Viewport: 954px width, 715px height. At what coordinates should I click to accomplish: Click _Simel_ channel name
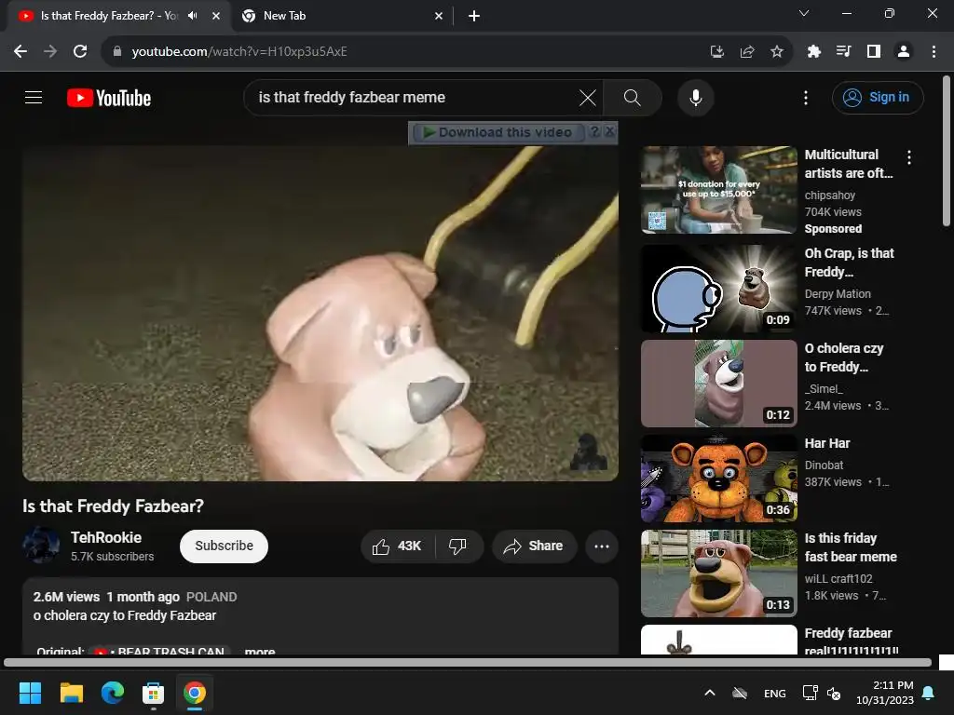[x=824, y=388]
